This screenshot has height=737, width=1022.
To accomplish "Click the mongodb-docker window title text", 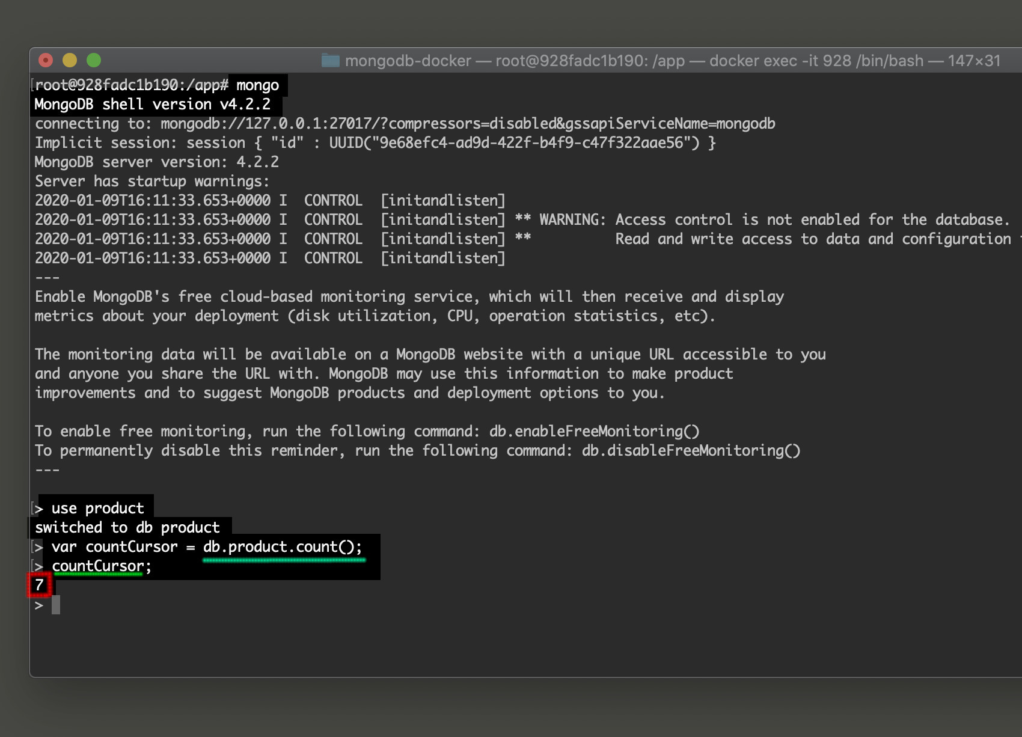I will tap(406, 61).
